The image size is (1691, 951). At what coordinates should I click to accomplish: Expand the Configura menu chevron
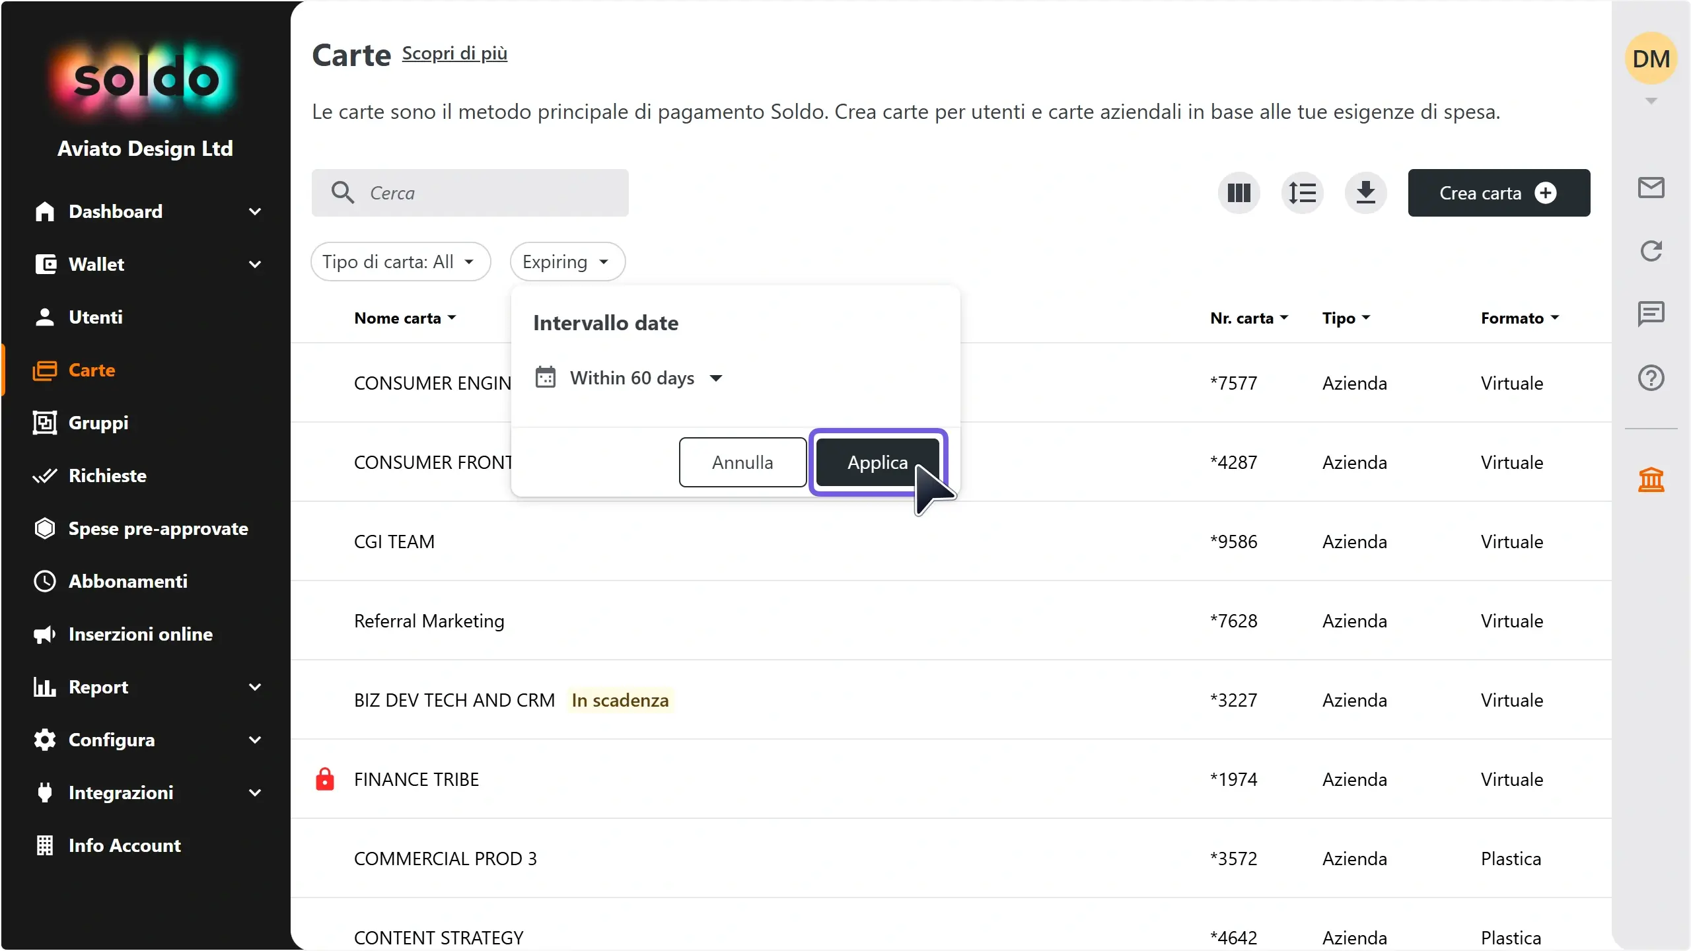pyautogui.click(x=255, y=740)
